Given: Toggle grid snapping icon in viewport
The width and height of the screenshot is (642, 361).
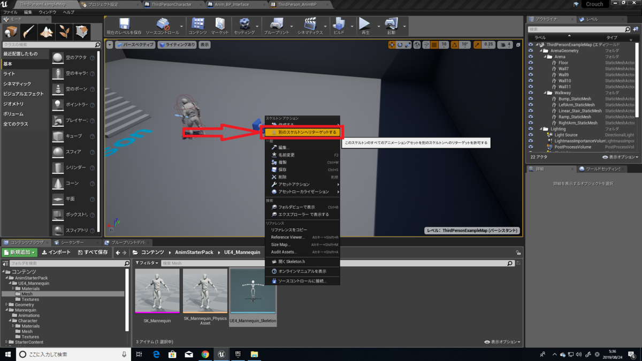Looking at the screenshot, I should [x=434, y=45].
